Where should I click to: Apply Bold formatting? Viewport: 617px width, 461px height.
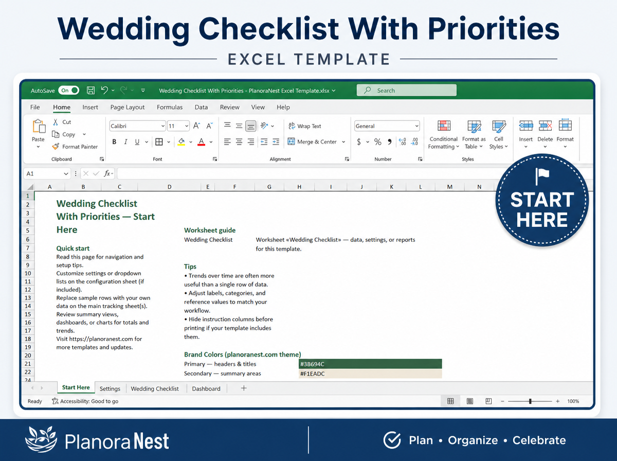tap(114, 142)
